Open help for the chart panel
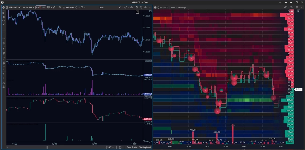Image resolution: width=305 pixels, height=150 pixels. 141,7
